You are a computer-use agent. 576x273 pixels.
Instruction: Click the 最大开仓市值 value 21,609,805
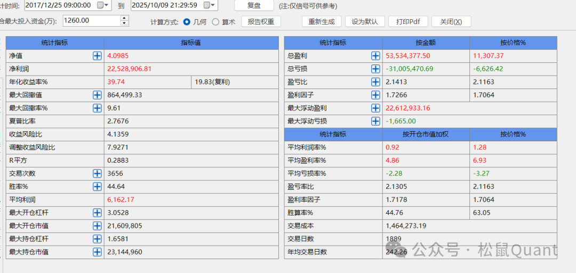coord(124,226)
